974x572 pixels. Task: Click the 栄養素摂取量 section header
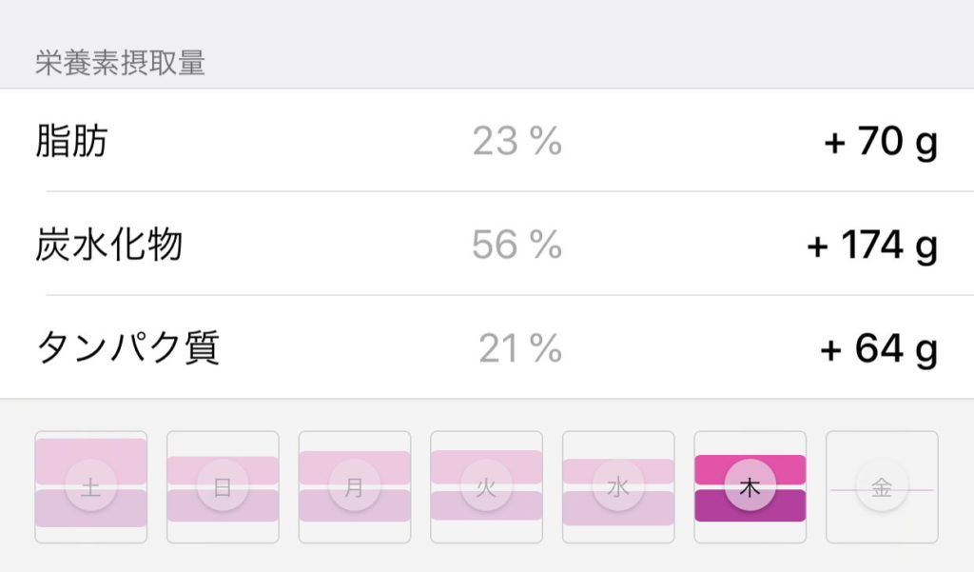[x=120, y=63]
